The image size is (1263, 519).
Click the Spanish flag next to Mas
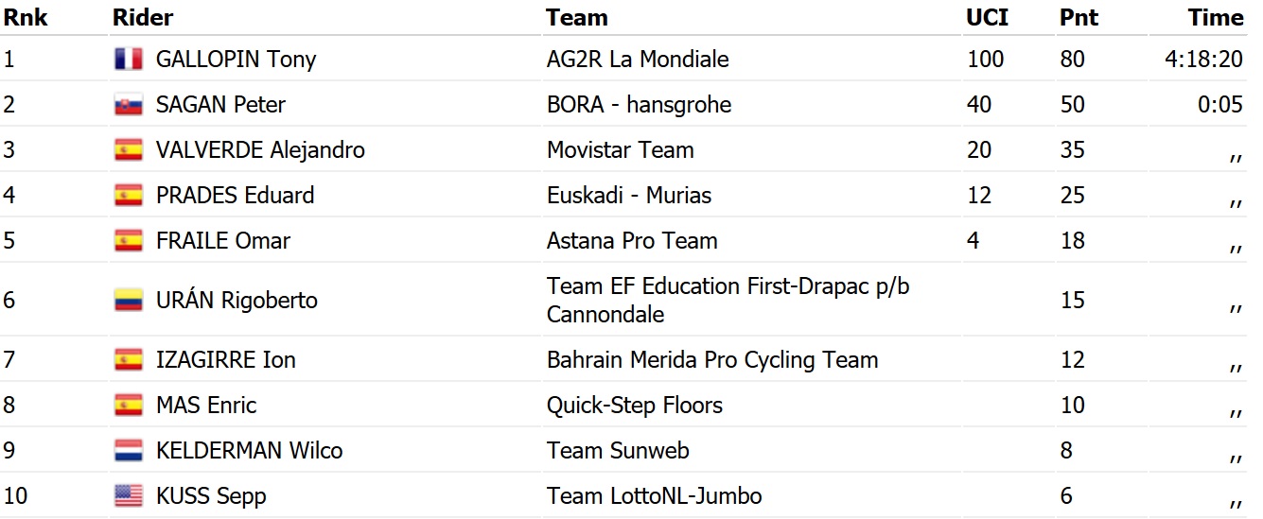[128, 406]
